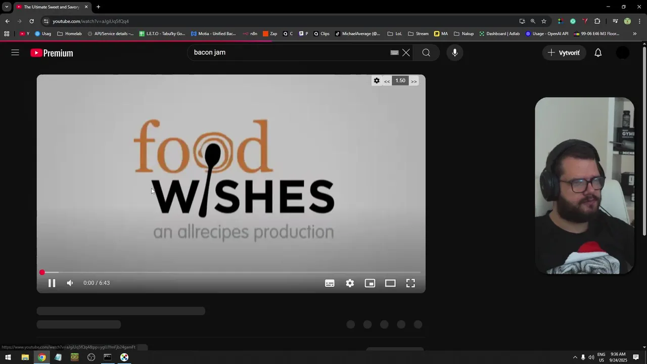Open the Homelab bookmark folder
The image size is (647, 364).
[x=69, y=34]
